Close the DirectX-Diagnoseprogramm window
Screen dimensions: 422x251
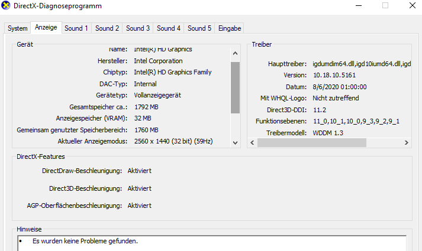412,5
